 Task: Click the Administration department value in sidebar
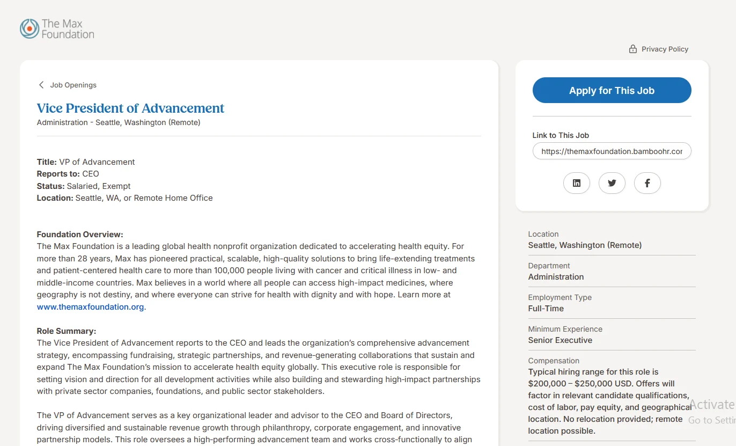pyautogui.click(x=556, y=277)
